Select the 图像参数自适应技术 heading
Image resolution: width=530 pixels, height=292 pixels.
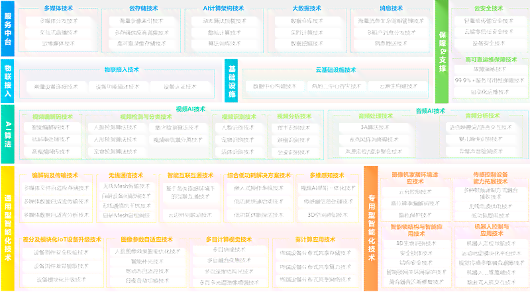146,239
